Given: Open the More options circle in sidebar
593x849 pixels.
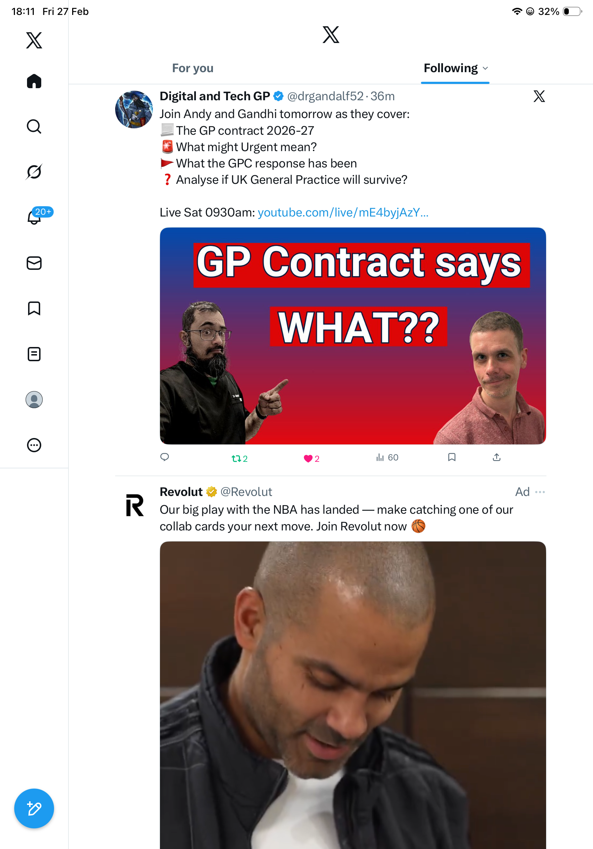Looking at the screenshot, I should (34, 445).
